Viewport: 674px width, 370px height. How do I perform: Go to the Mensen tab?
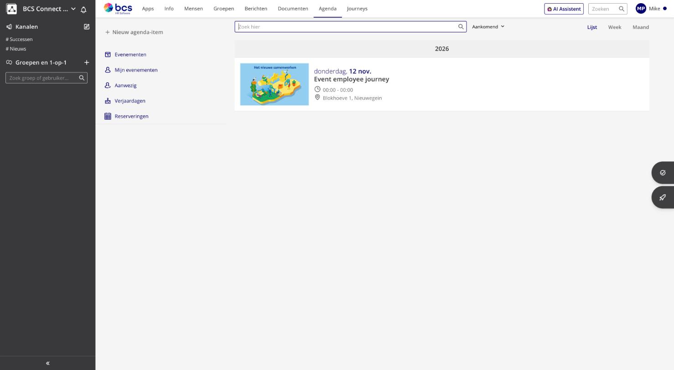click(x=193, y=9)
